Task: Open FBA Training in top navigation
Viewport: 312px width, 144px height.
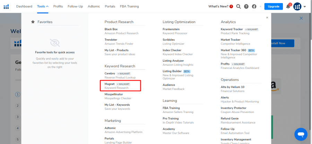Action: click(129, 6)
